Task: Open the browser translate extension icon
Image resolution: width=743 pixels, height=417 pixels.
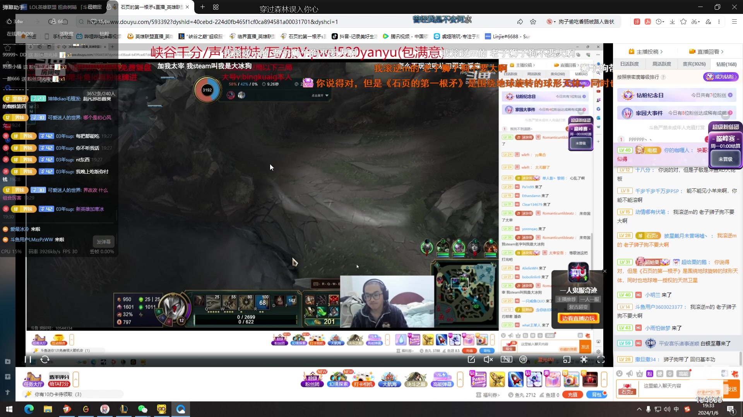Action: pyautogui.click(x=637, y=22)
